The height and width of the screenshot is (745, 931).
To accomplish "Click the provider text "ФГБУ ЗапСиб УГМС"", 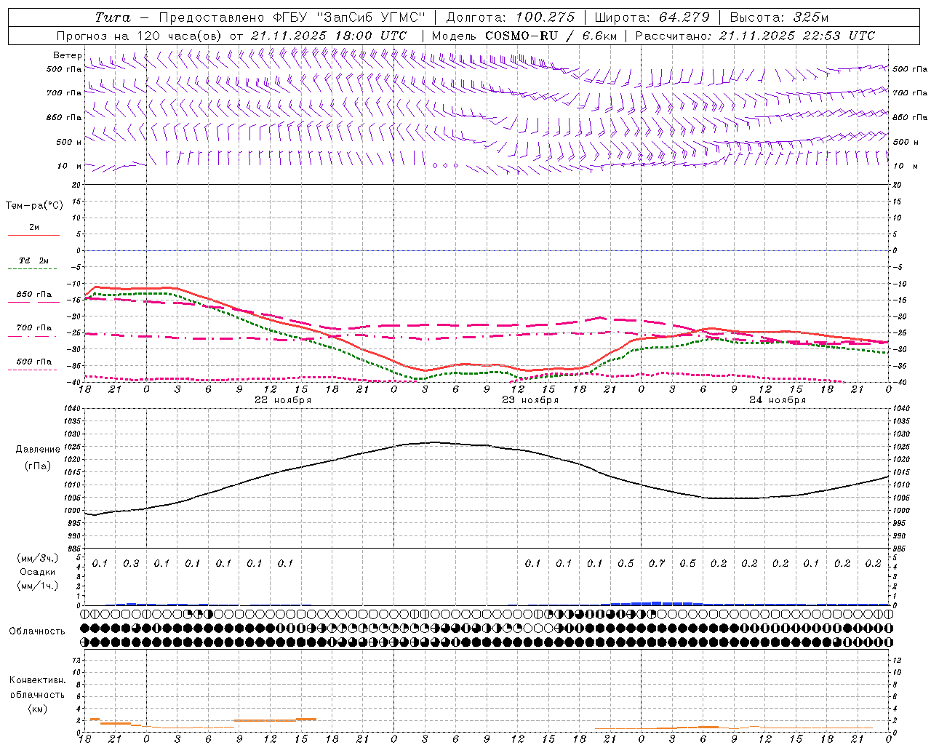I will click(x=349, y=17).
